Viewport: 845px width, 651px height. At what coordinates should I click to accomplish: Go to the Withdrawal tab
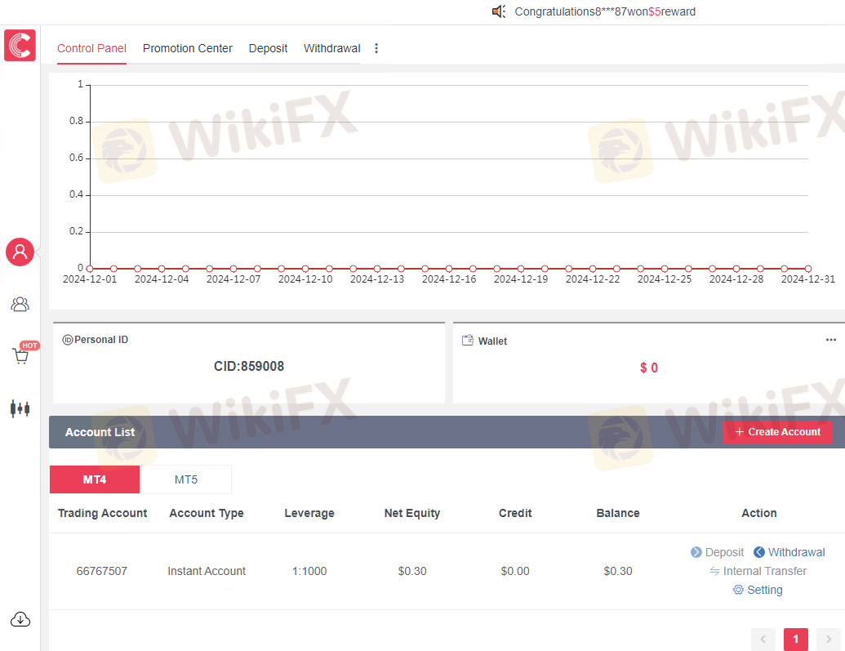[332, 48]
